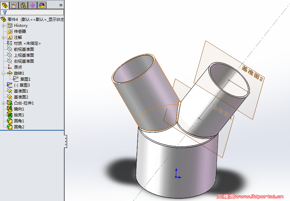Click the filter funnel icon
Viewport: 290px width, 201px height.
[x=5, y=12]
